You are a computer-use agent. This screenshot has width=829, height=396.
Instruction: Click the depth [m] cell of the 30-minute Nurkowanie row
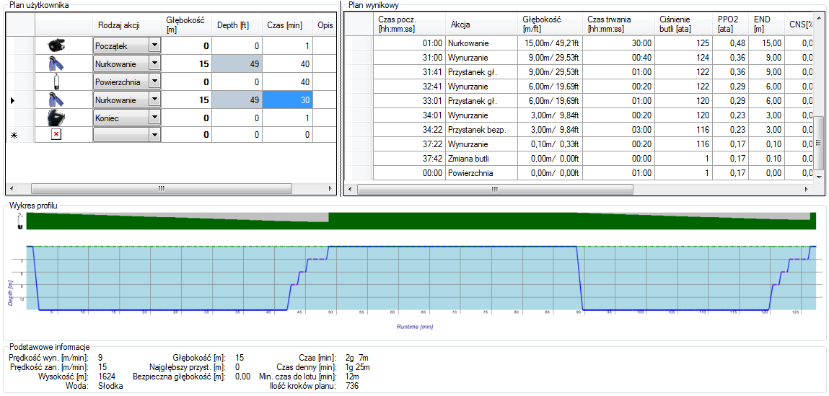click(x=187, y=100)
